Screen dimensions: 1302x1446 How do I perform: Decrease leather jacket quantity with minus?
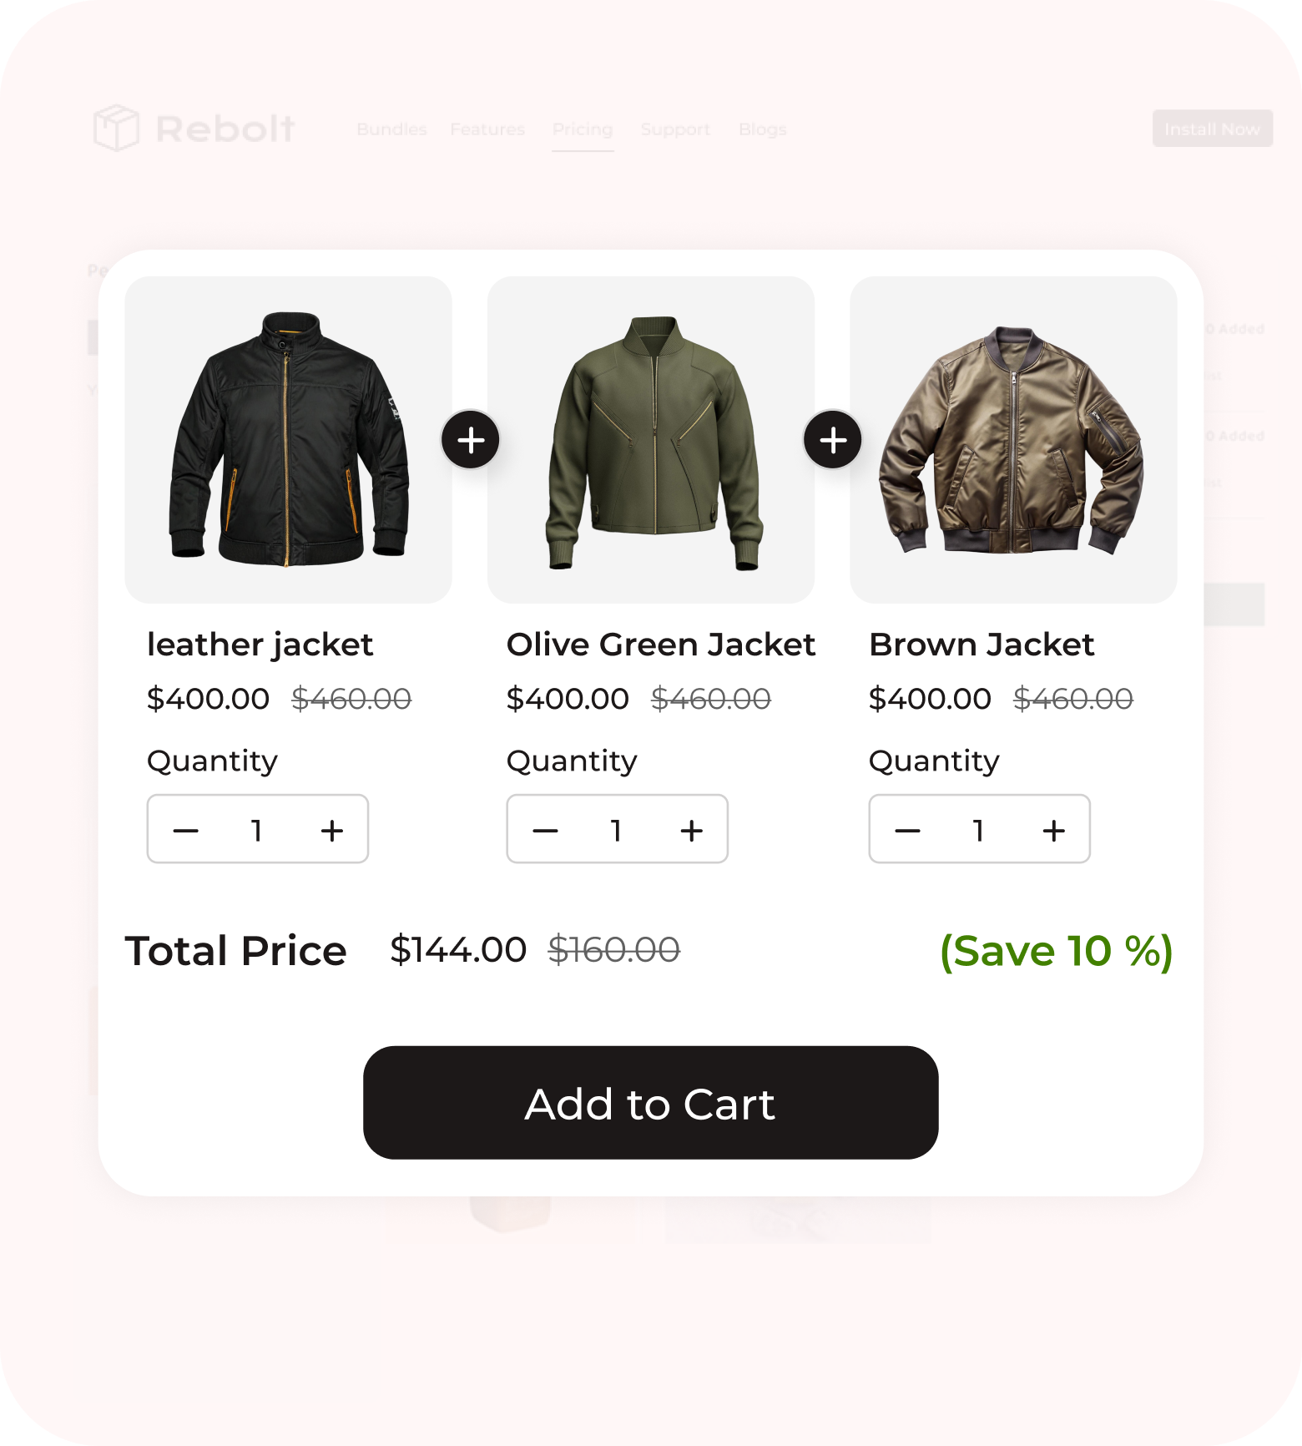pyautogui.click(x=185, y=830)
